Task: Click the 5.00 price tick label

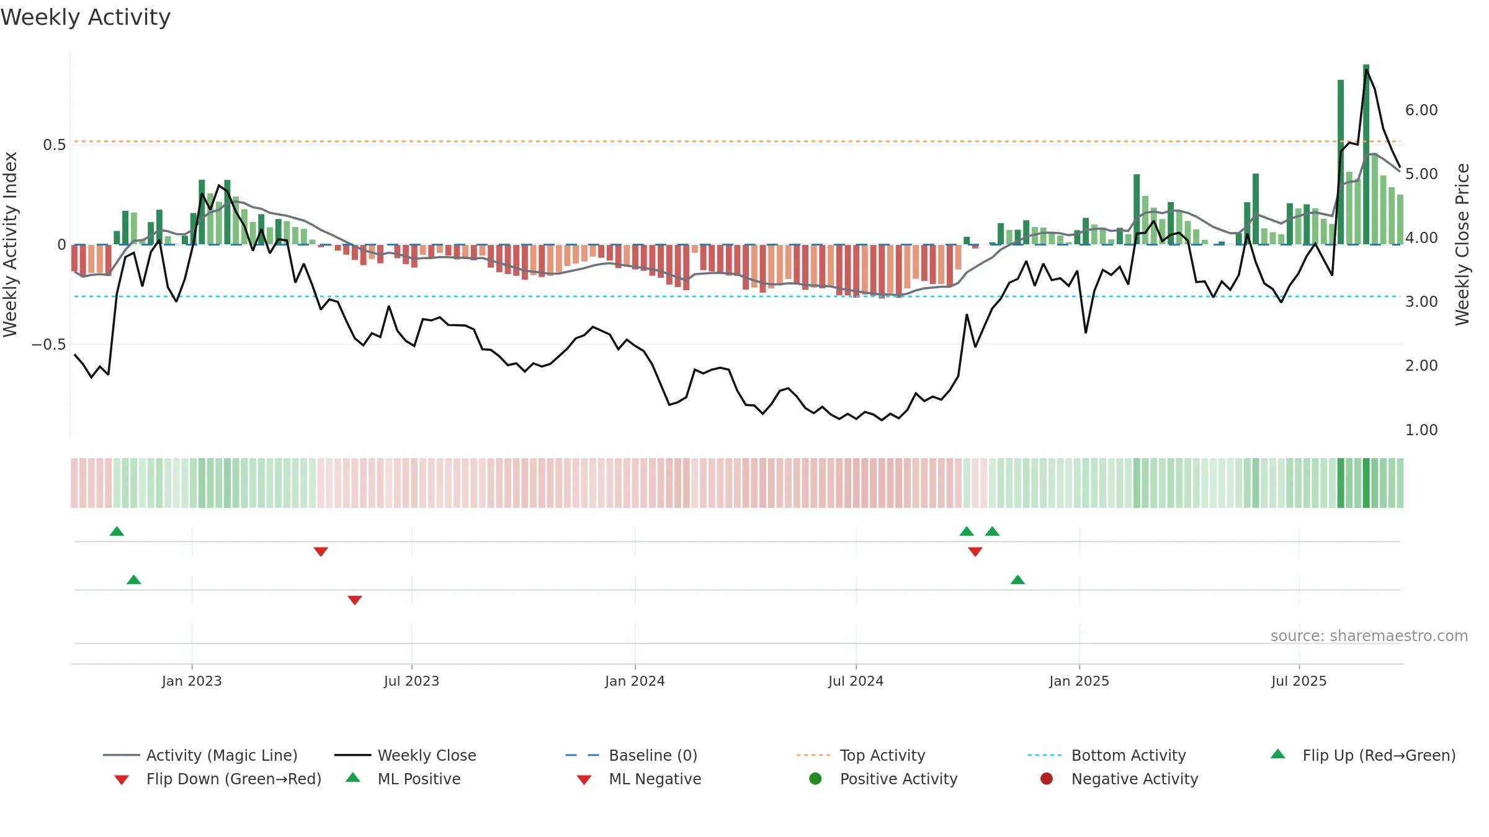Action: (1421, 174)
